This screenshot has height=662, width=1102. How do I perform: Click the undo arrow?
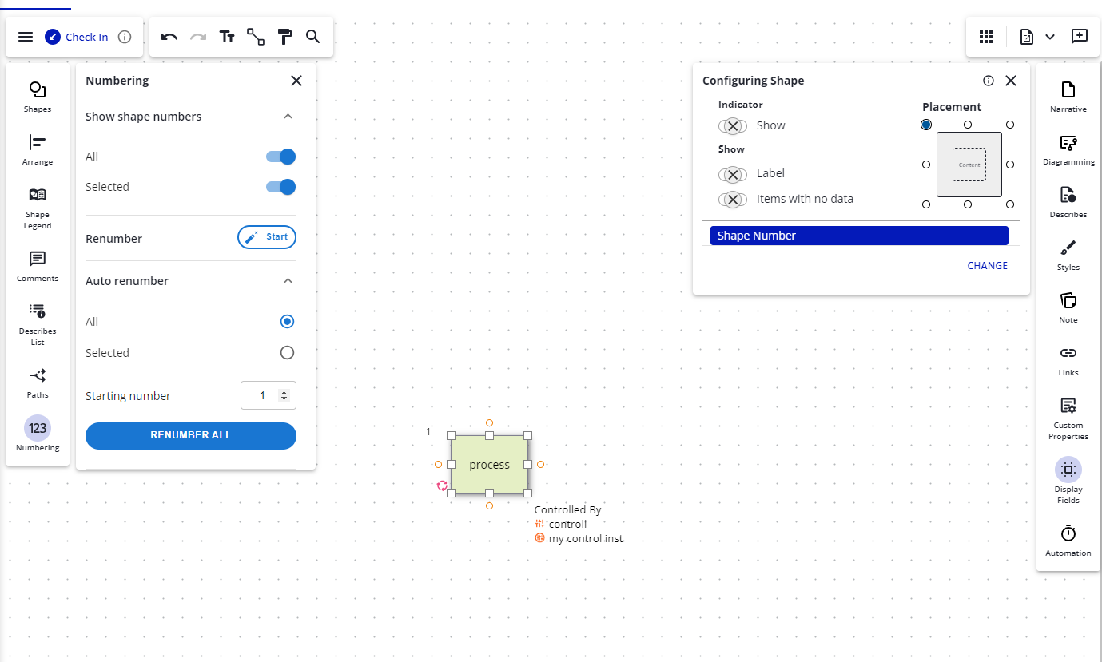169,37
